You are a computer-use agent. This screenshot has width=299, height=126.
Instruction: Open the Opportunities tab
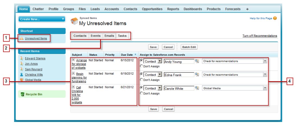152,9
